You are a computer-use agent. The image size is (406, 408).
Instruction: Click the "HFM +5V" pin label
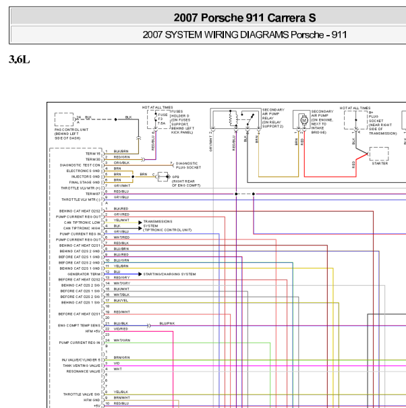[x=93, y=331]
